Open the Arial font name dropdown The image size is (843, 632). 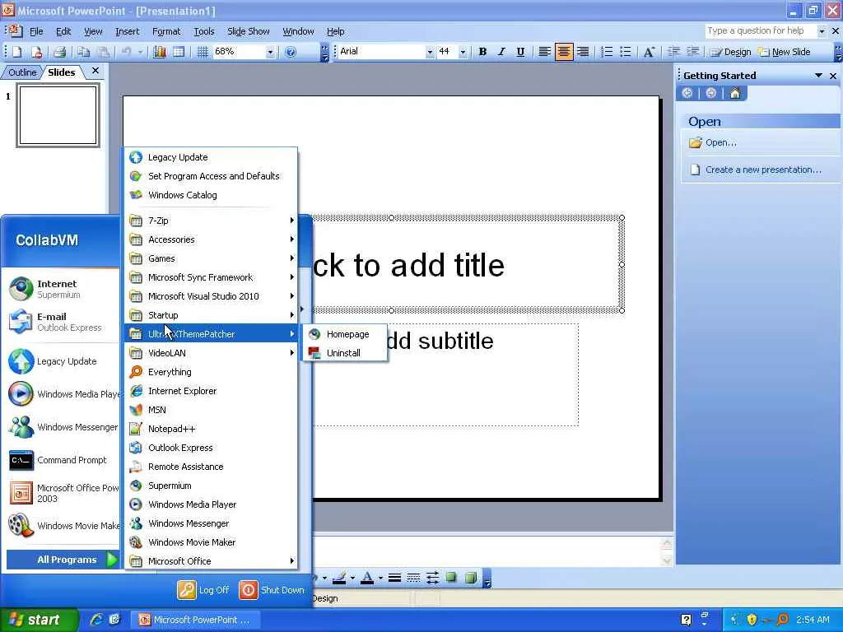point(430,52)
